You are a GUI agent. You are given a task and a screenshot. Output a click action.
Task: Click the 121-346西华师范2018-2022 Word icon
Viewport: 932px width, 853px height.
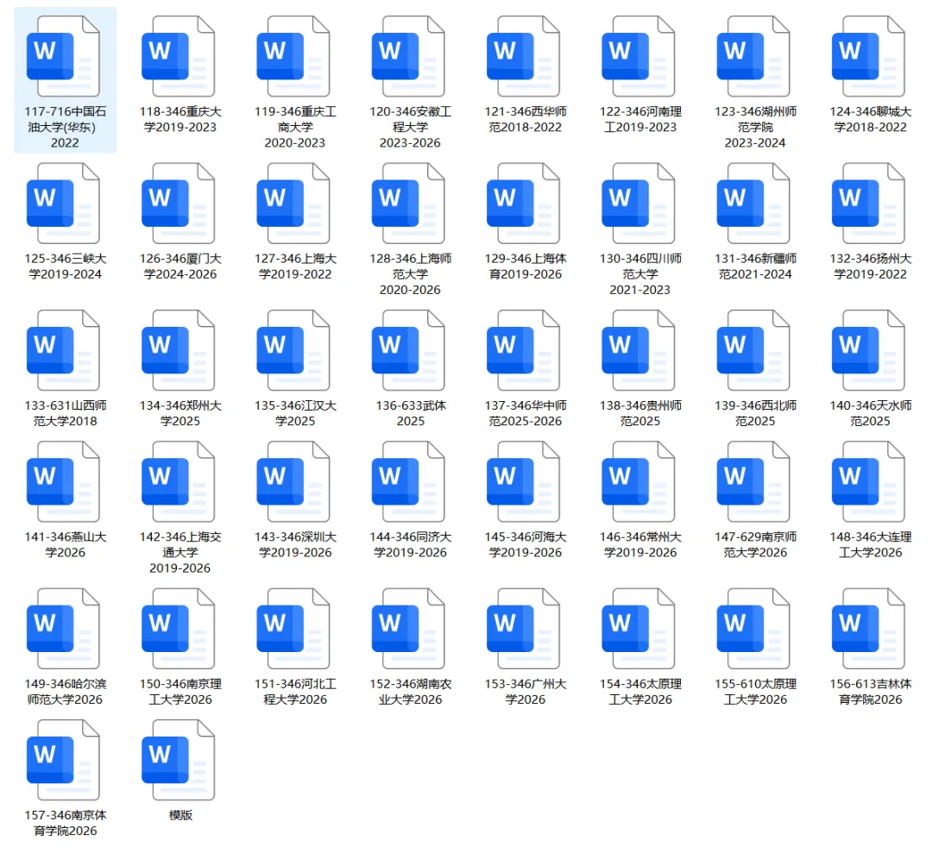tap(523, 56)
